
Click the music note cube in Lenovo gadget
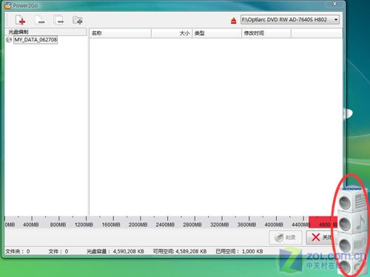(x=353, y=223)
